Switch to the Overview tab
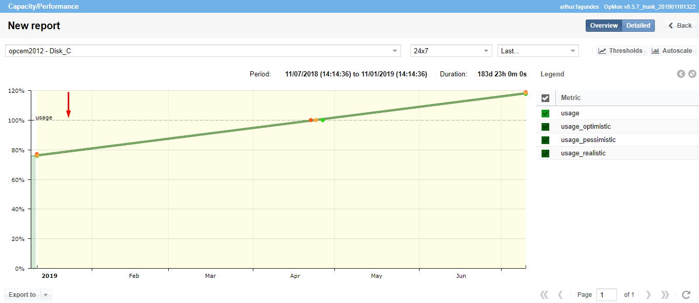The width and height of the screenshot is (699, 303). [604, 26]
